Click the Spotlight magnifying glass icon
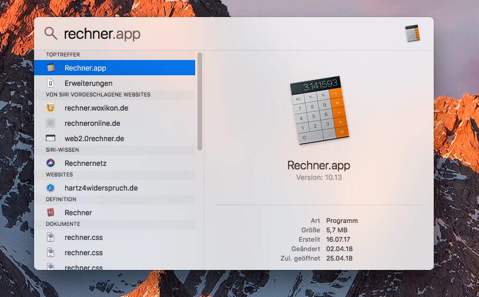The image size is (479, 297). 51,34
